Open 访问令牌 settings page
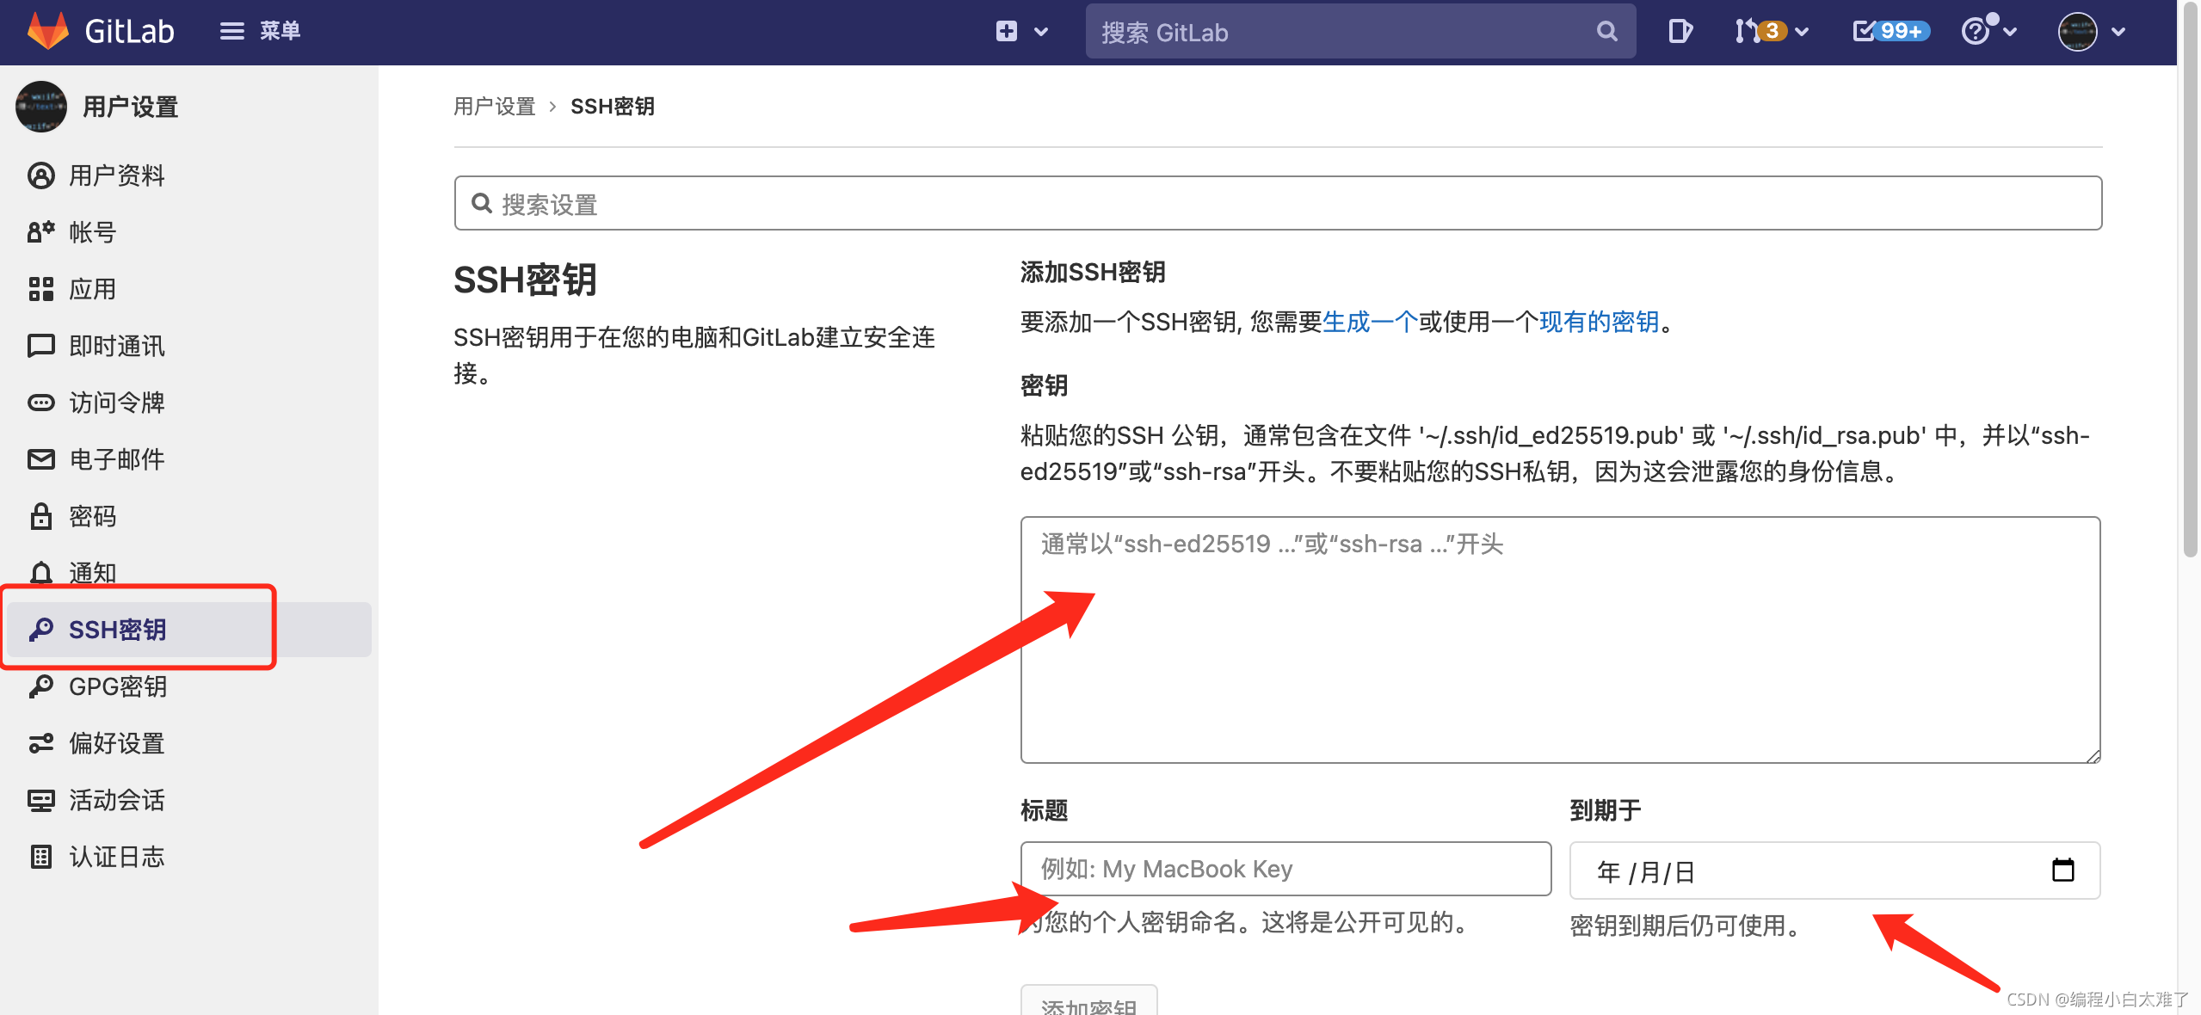Image resolution: width=2201 pixels, height=1015 pixels. [x=116, y=403]
